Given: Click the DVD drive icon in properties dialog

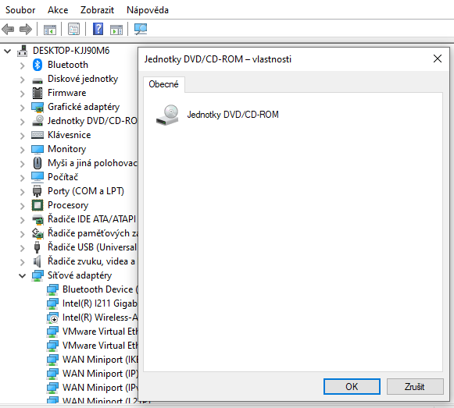Looking at the screenshot, I should (x=167, y=115).
